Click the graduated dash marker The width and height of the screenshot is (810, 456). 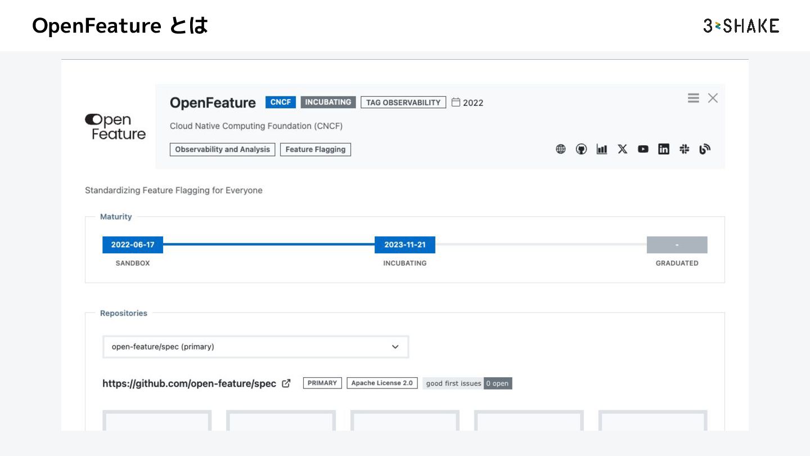pyautogui.click(x=677, y=245)
